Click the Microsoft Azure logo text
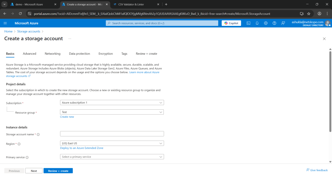 27,23
